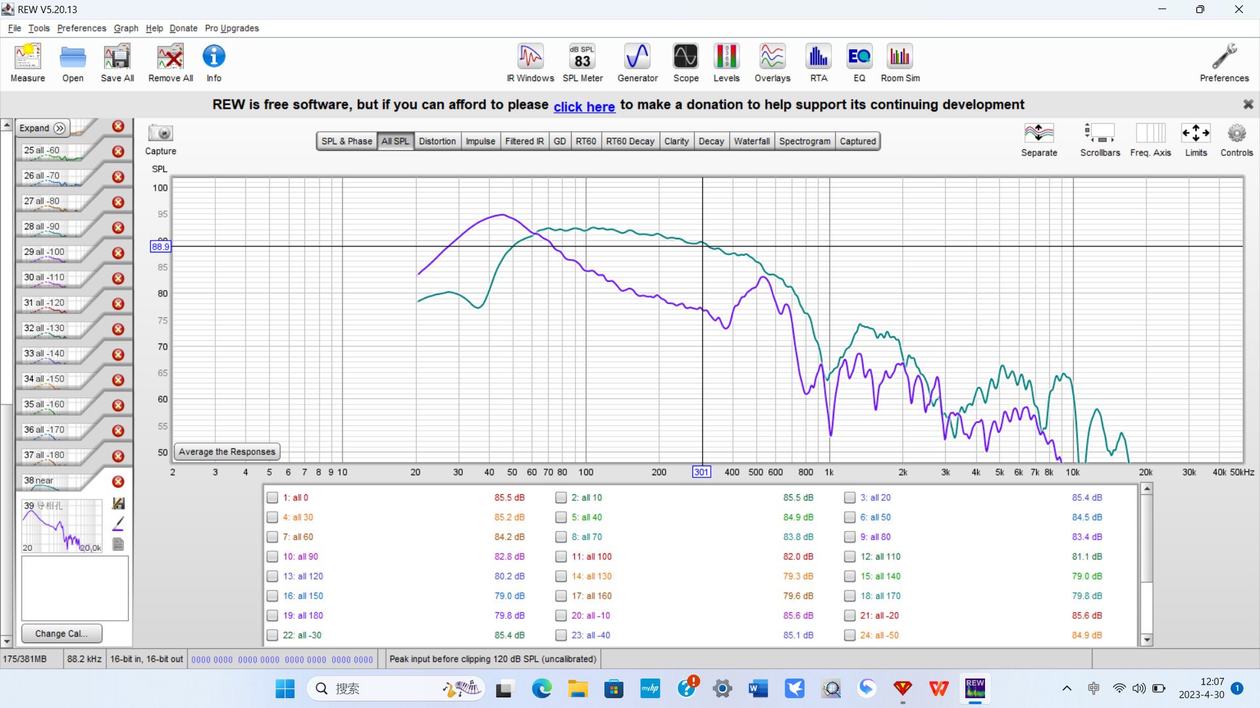Open Word from taskbar
This screenshot has width=1260, height=708.
[x=758, y=688]
